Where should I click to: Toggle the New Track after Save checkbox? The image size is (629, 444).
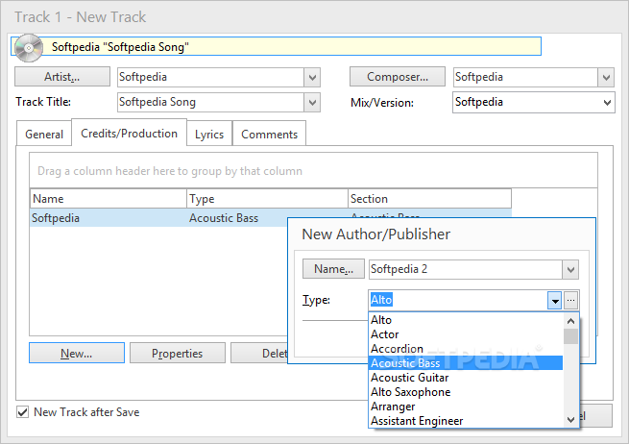click(x=22, y=412)
